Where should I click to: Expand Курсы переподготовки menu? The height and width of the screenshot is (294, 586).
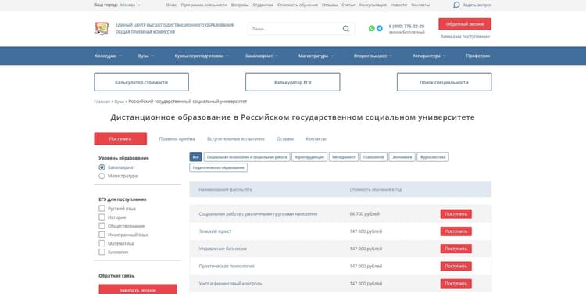(x=202, y=56)
